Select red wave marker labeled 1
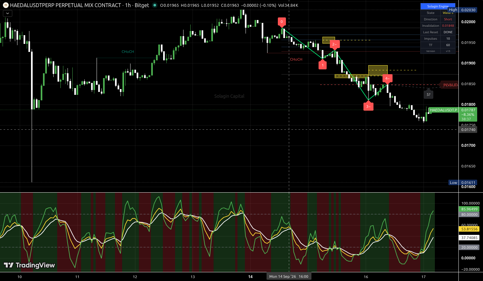This screenshot has height=281, width=483. coord(322,65)
